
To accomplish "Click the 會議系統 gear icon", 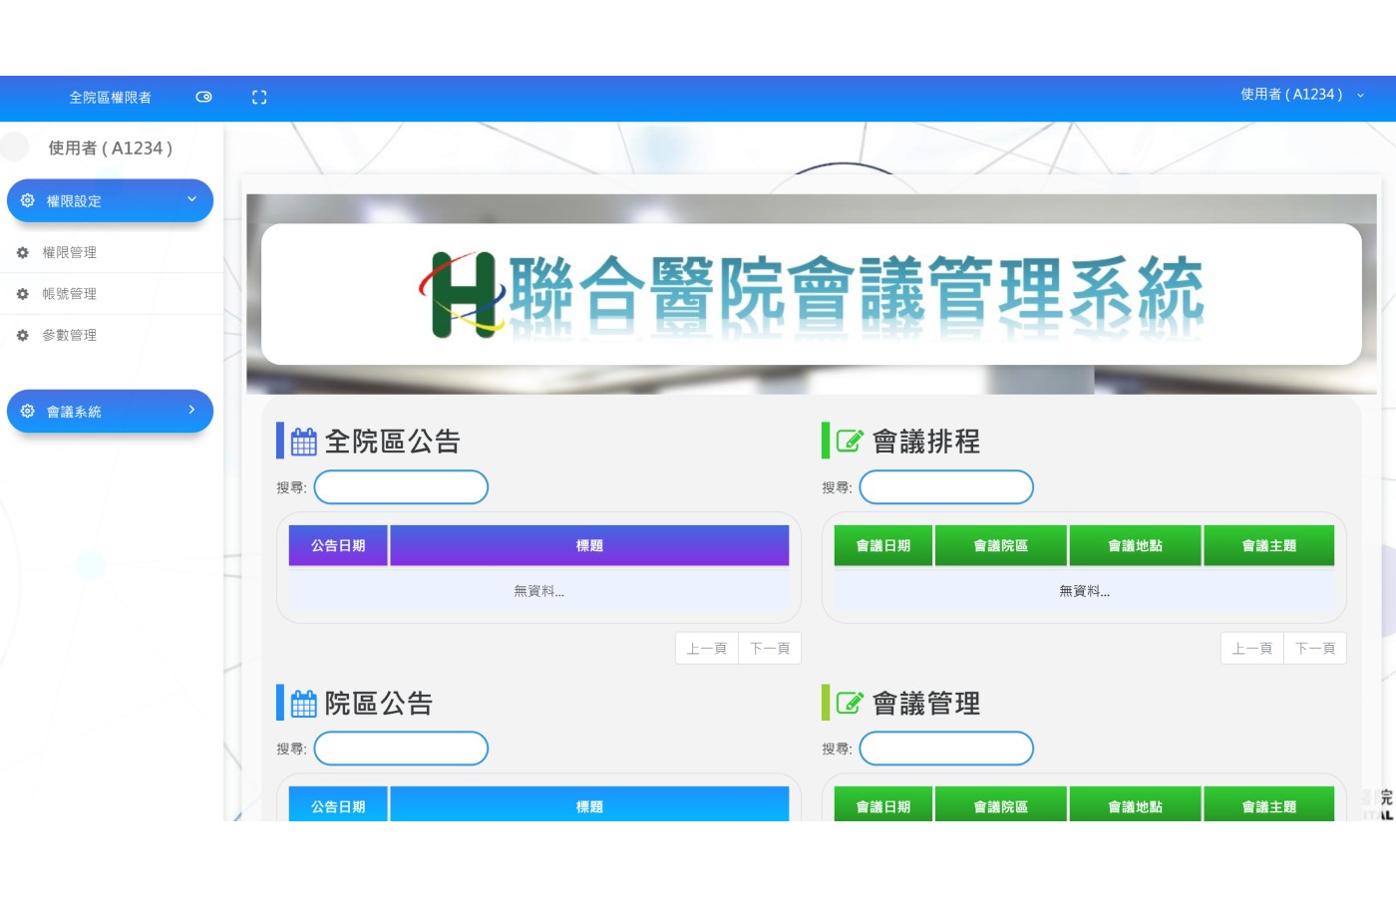I will [28, 411].
